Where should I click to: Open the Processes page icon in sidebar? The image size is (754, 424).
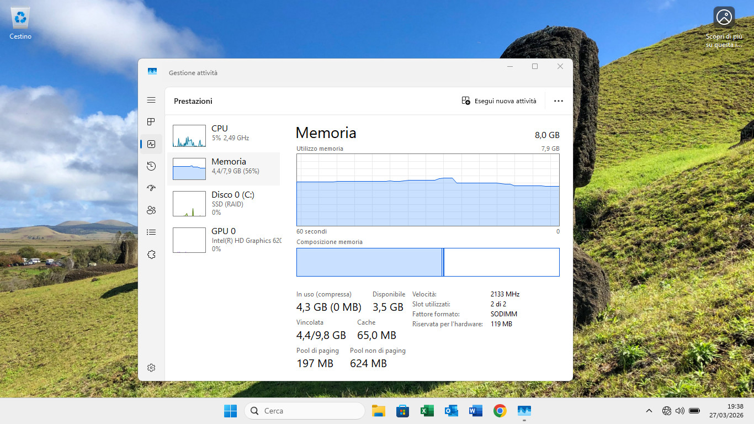[151, 122]
